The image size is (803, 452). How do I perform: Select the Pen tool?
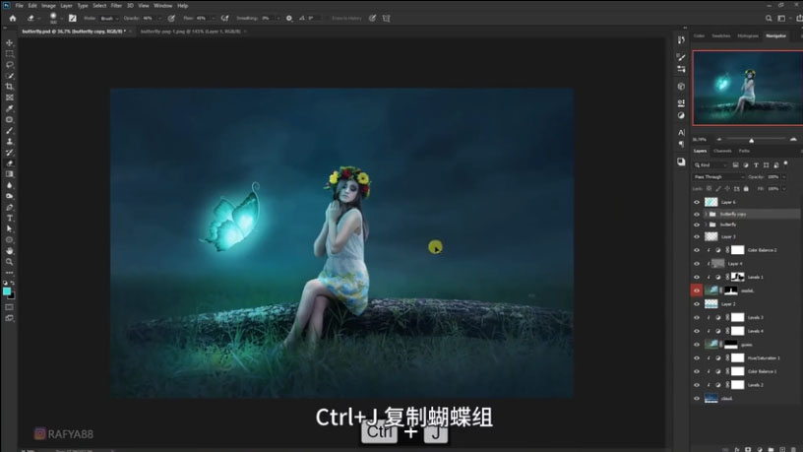(9, 208)
